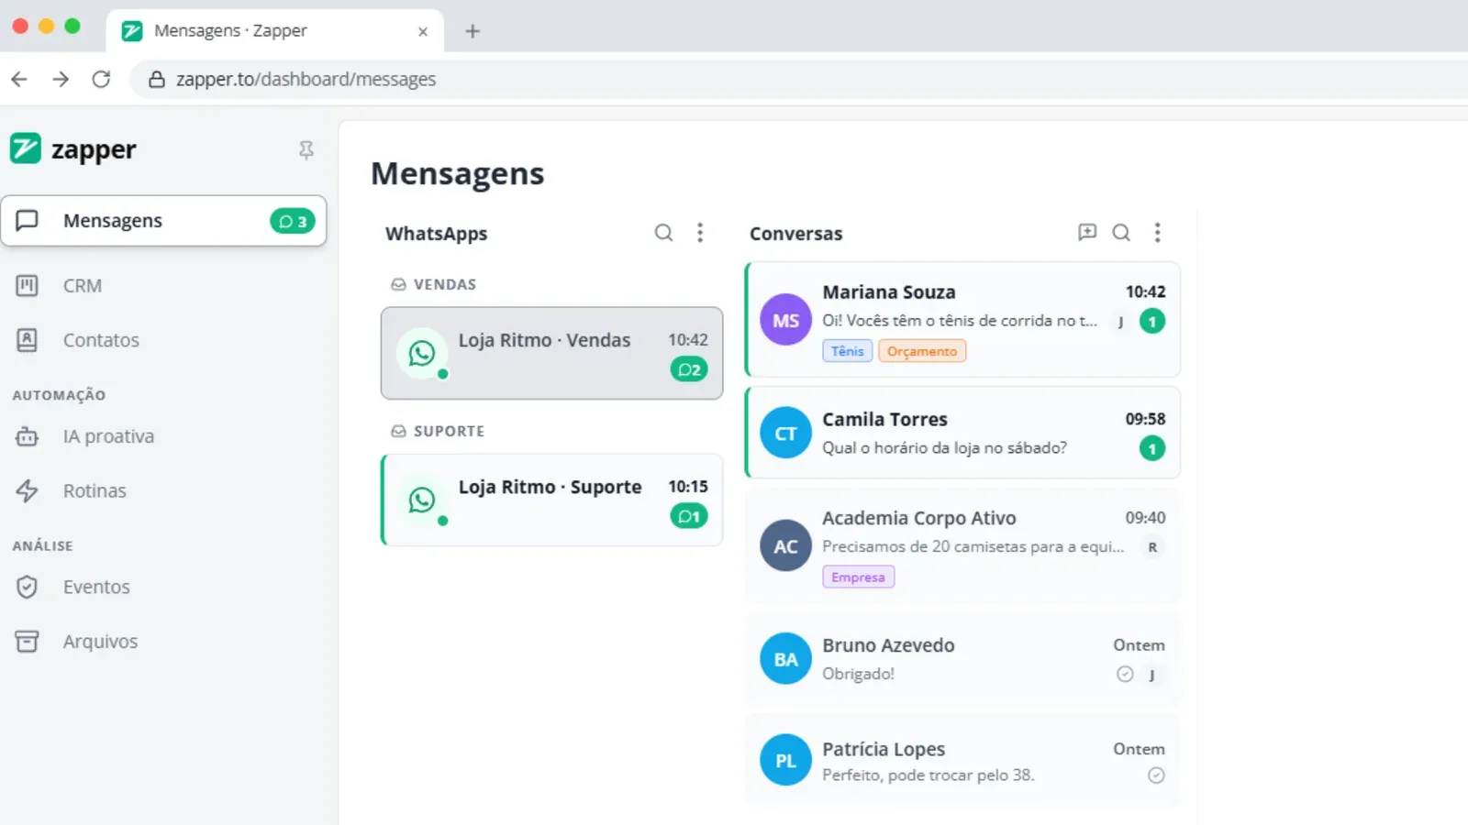Image resolution: width=1468 pixels, height=825 pixels.
Task: Open Mensagens in the sidebar
Action: pyautogui.click(x=163, y=221)
